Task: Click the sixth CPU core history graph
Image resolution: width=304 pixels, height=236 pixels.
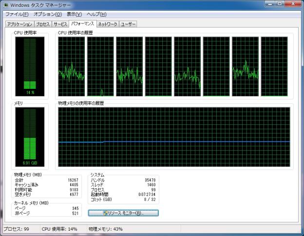Action: pyautogui.click(x=216, y=66)
